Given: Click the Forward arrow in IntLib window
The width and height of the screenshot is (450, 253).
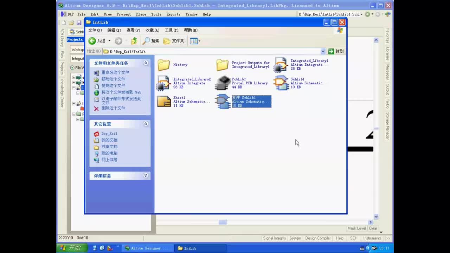Looking at the screenshot, I should tap(118, 41).
